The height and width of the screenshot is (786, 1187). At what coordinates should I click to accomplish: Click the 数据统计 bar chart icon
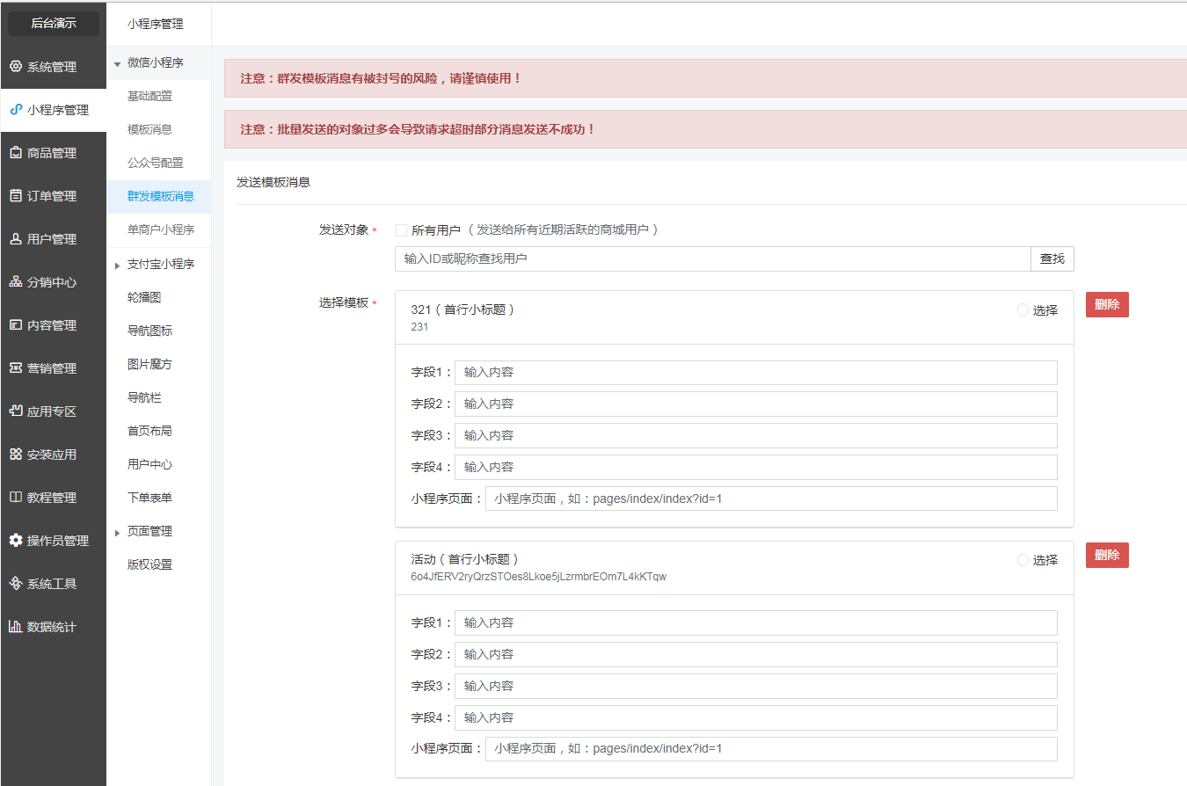(x=16, y=627)
